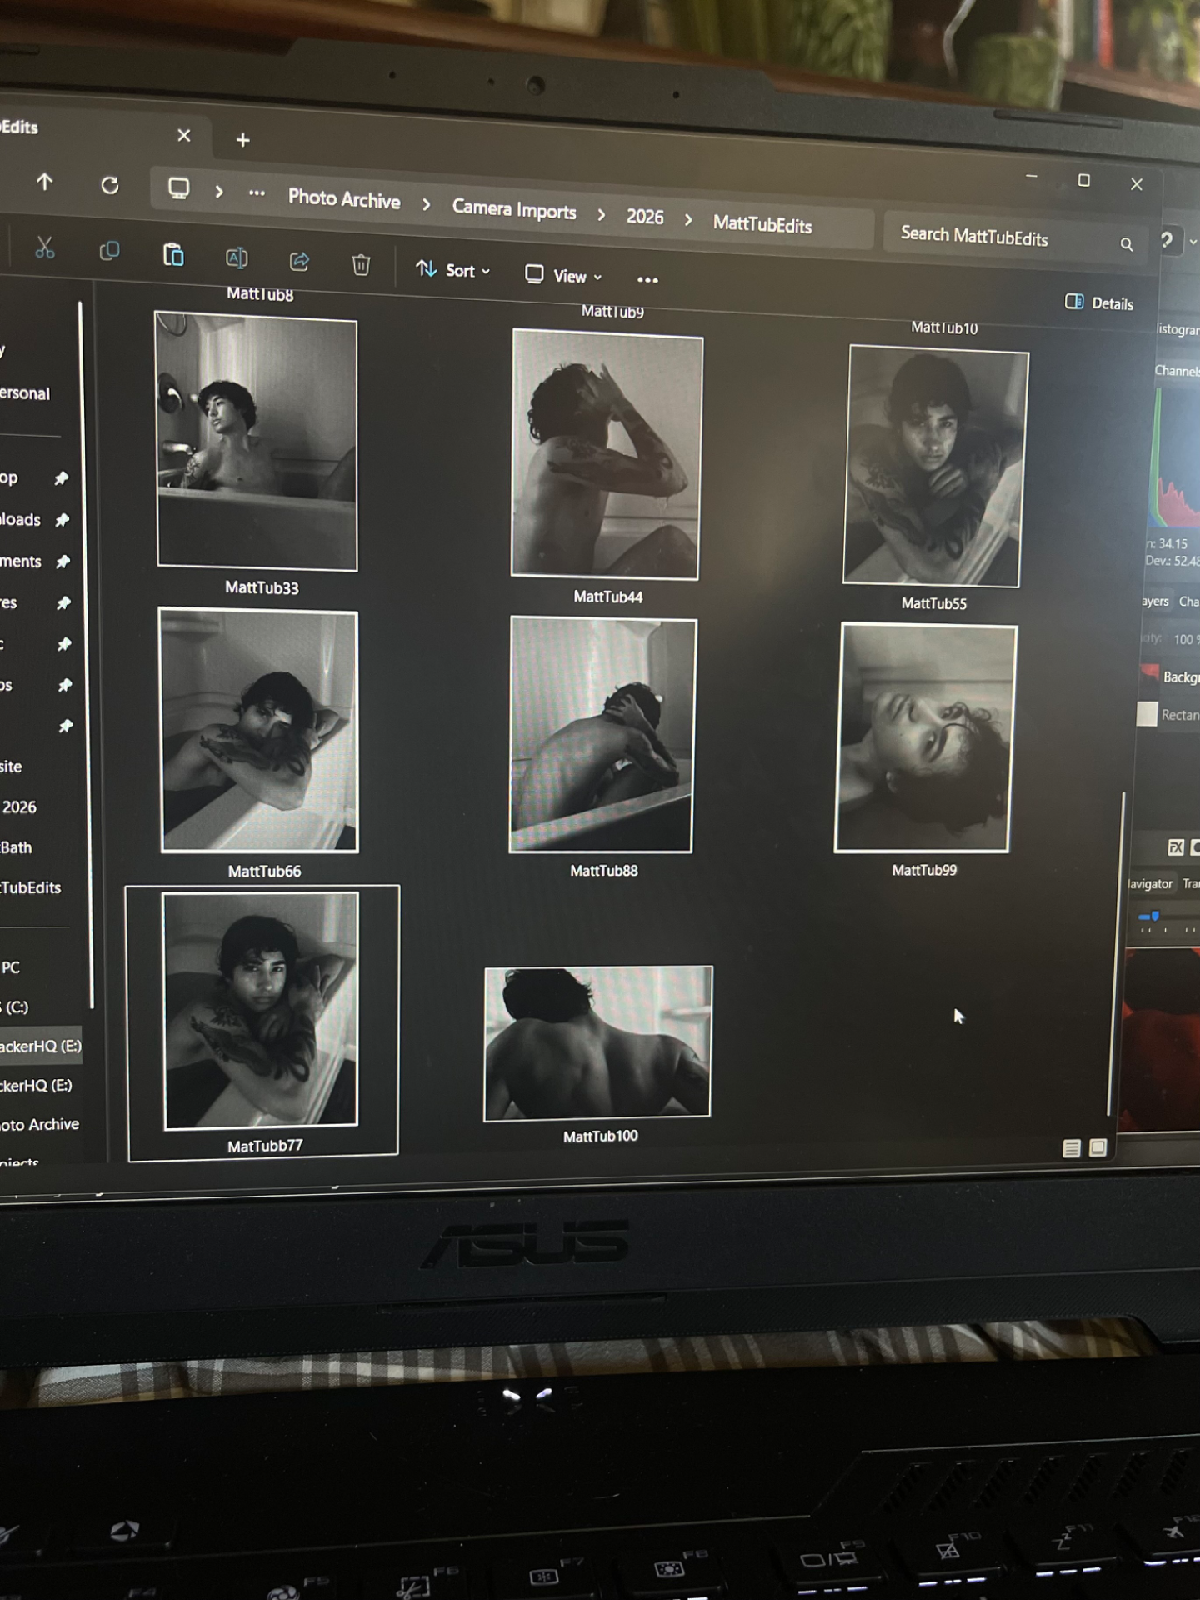Click the monitor icon in the address bar

coord(178,188)
